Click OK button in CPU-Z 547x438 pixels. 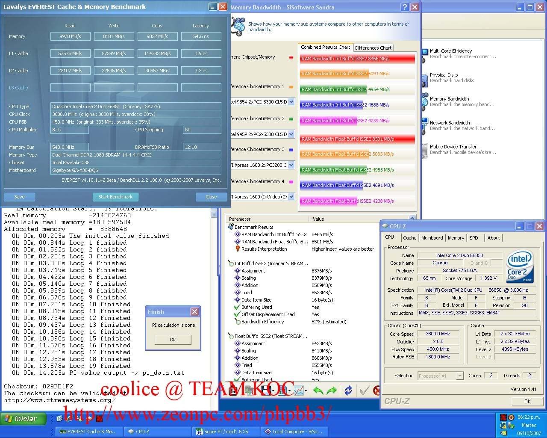click(x=527, y=401)
